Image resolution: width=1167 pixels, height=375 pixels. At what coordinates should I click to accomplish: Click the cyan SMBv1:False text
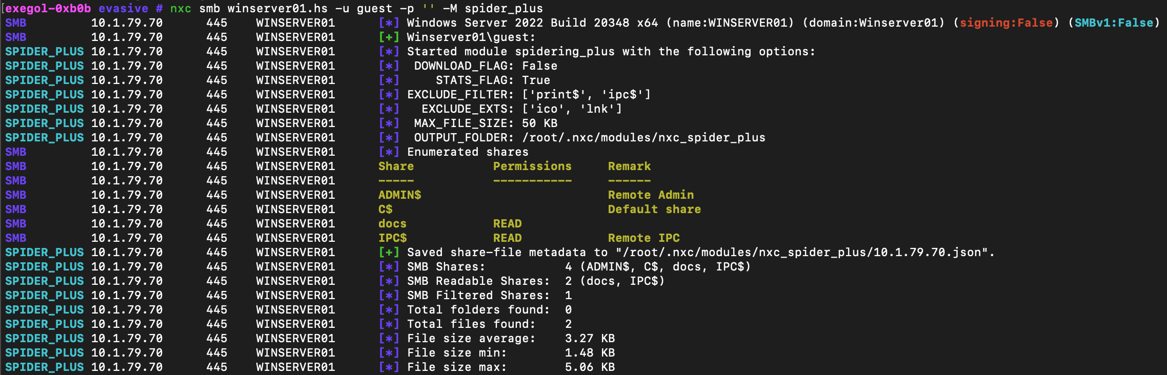(1114, 23)
